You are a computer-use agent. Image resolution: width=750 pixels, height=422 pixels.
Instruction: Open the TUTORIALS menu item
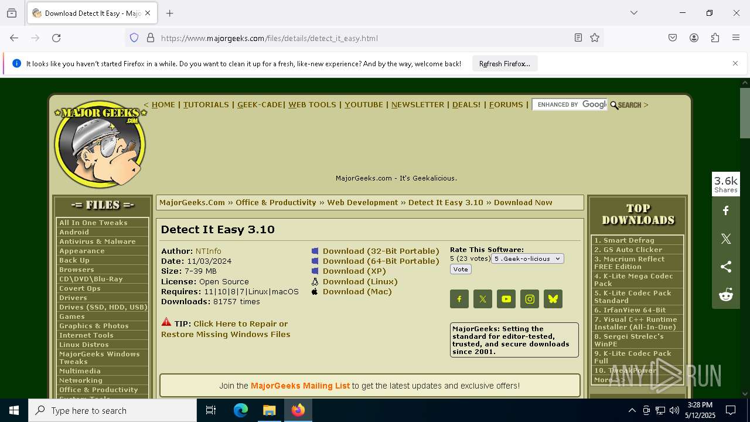[x=206, y=105]
